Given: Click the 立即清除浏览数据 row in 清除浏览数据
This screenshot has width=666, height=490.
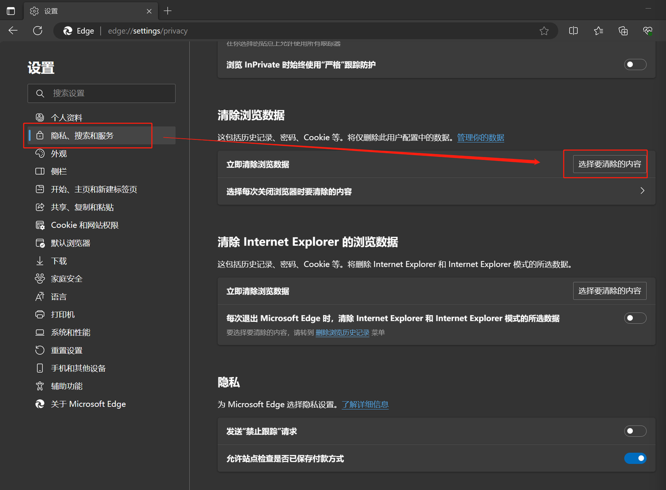Looking at the screenshot, I should tap(437, 164).
